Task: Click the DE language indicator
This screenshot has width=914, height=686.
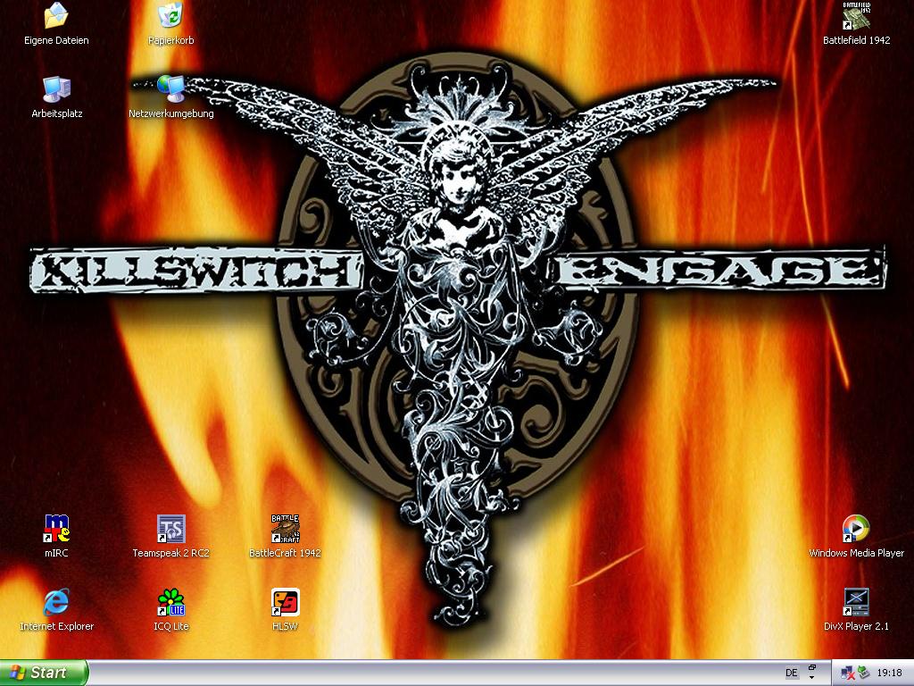Action: (791, 673)
